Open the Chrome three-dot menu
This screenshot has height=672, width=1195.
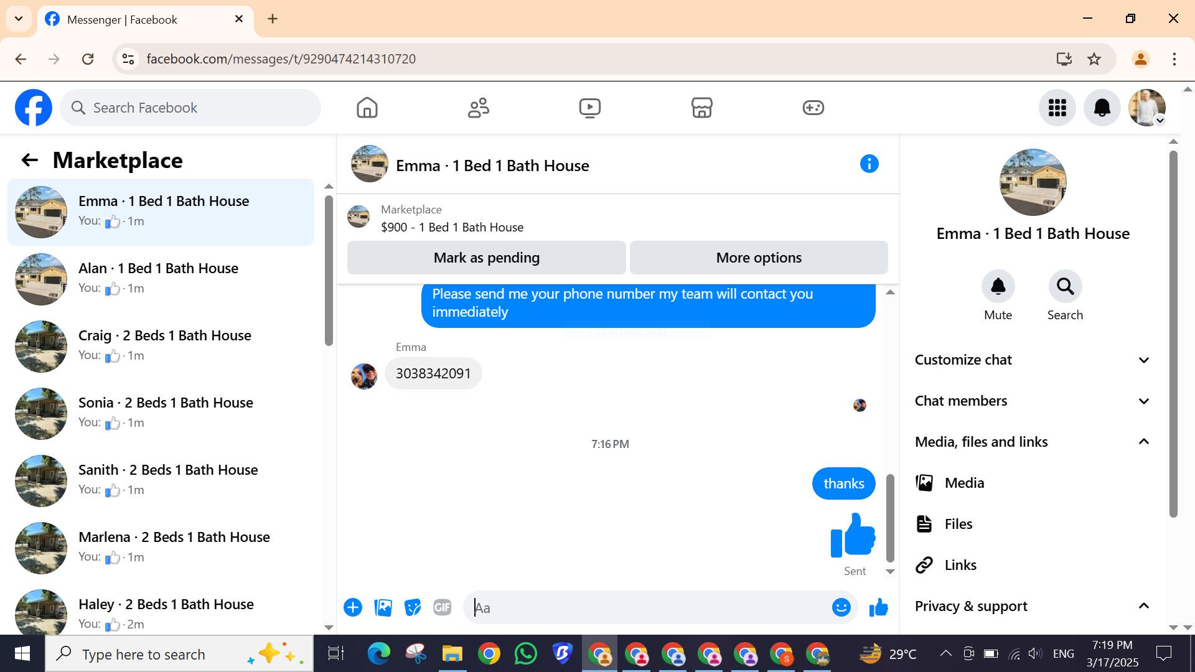[x=1174, y=59]
